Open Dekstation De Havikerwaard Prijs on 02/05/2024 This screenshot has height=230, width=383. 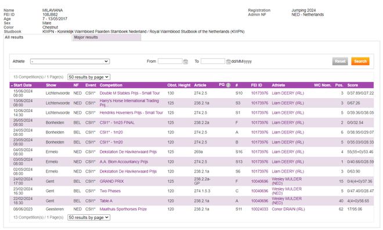click(128, 171)
